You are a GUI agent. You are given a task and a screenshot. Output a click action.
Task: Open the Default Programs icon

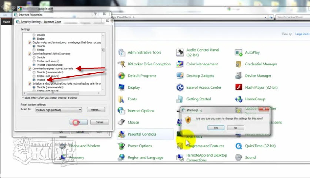click(x=121, y=76)
